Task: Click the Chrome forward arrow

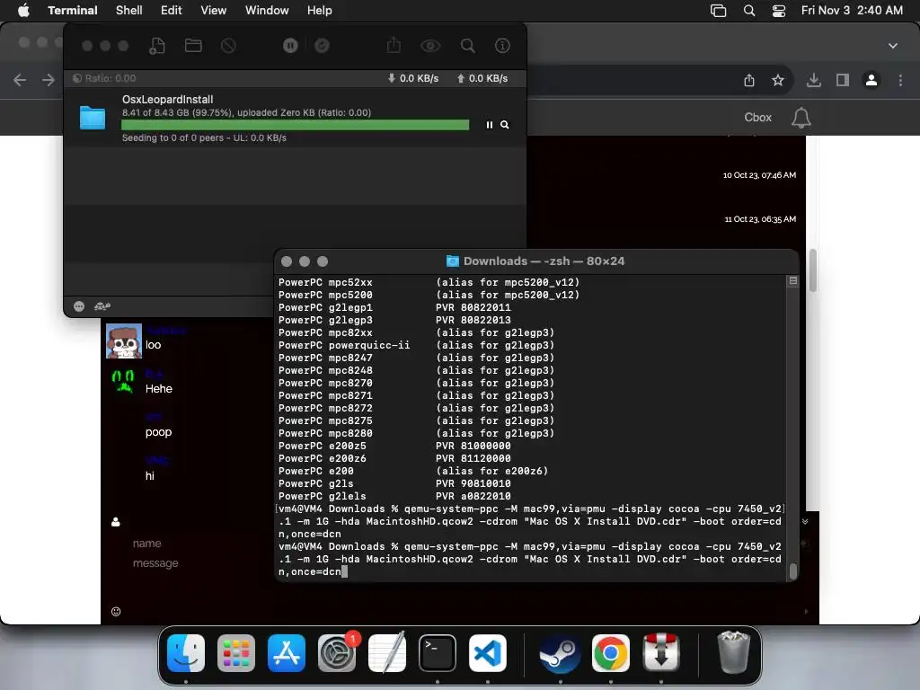Action: click(49, 80)
